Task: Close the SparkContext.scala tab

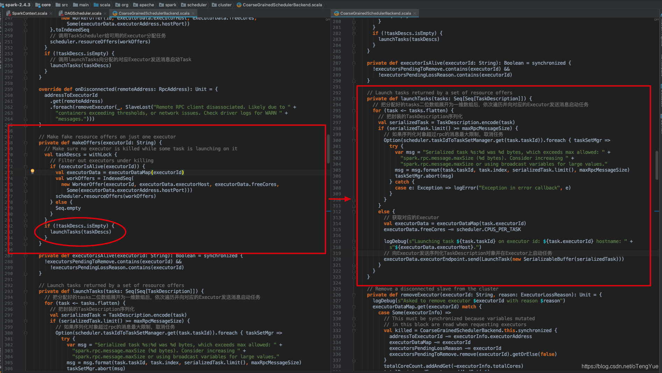Action: pyautogui.click(x=51, y=13)
